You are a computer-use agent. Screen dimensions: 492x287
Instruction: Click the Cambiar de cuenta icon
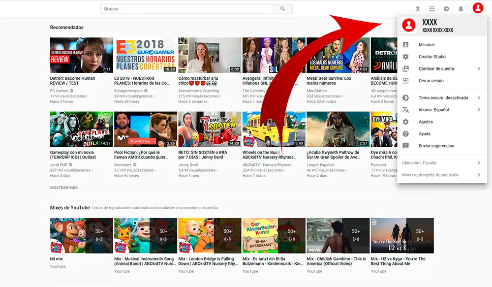[x=406, y=68]
